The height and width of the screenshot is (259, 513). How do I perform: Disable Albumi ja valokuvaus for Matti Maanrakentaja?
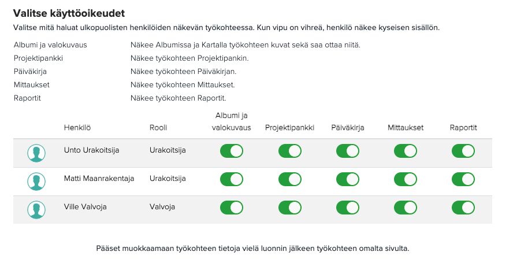(x=232, y=179)
